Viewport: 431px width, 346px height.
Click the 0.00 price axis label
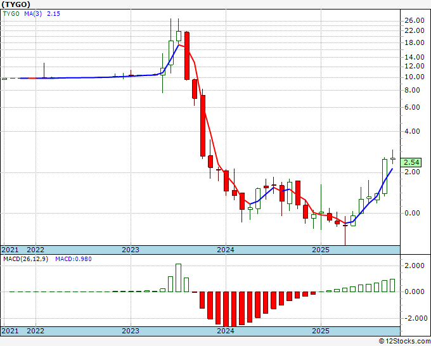click(413, 213)
